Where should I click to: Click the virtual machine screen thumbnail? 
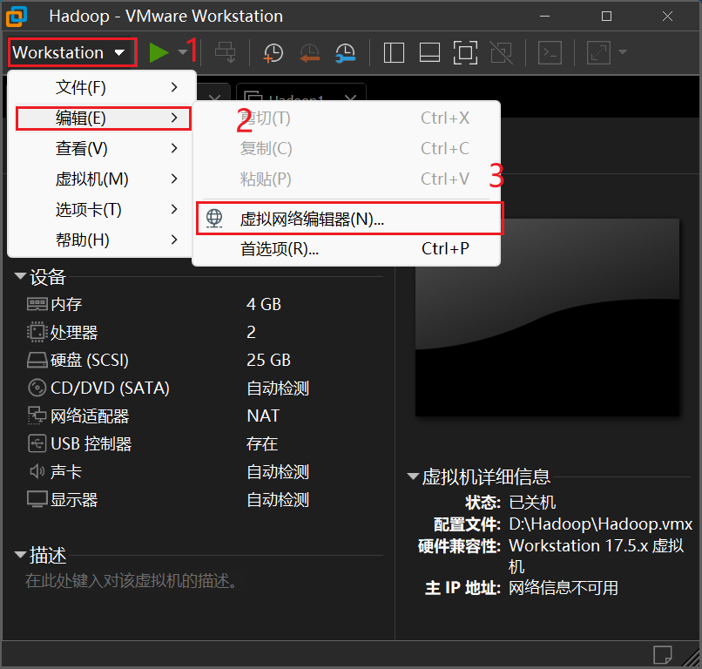tap(547, 317)
